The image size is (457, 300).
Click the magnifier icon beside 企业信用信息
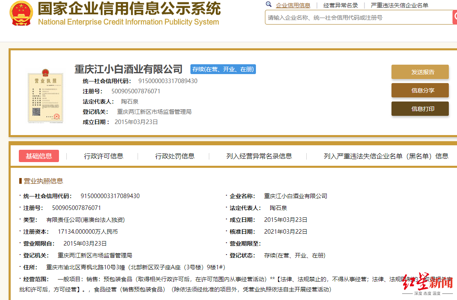[x=269, y=5]
